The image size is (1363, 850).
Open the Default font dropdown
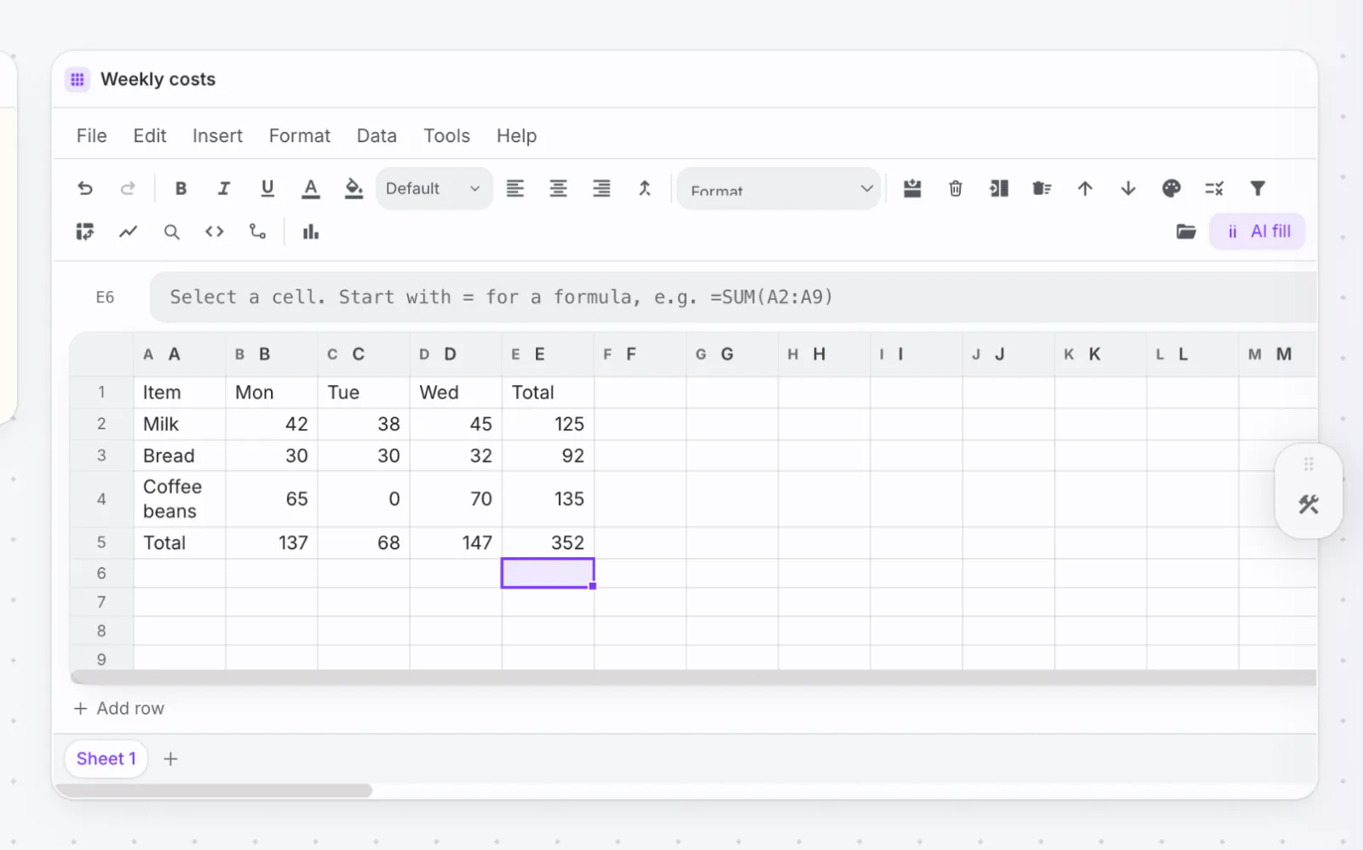tap(434, 188)
